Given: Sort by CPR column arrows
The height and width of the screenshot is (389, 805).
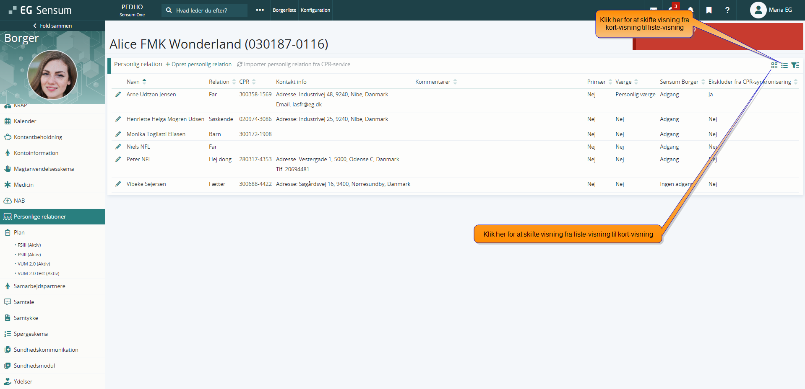Looking at the screenshot, I should pyautogui.click(x=253, y=82).
